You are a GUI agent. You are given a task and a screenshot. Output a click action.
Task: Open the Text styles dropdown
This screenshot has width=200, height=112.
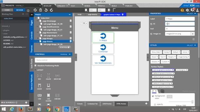pos(162,57)
